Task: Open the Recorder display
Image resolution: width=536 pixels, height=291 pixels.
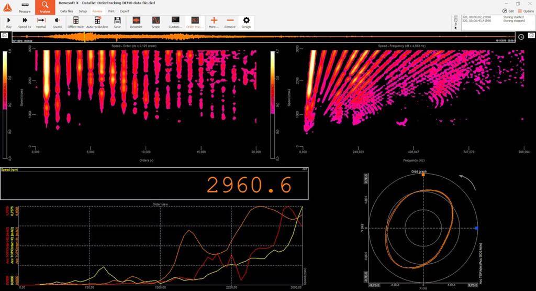Action: pyautogui.click(x=136, y=22)
